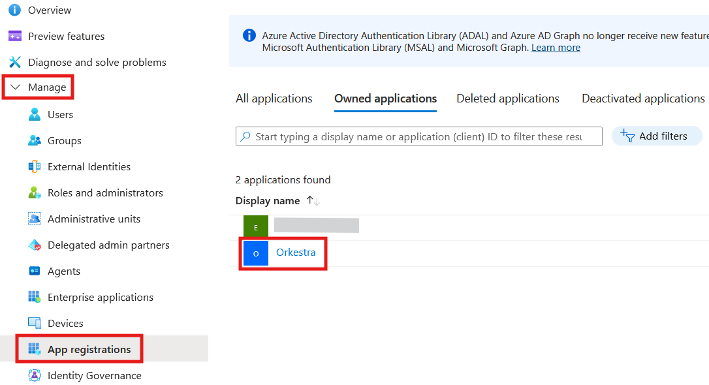The height and width of the screenshot is (385, 709).
Task: Click the green E application tile
Action: (256, 227)
